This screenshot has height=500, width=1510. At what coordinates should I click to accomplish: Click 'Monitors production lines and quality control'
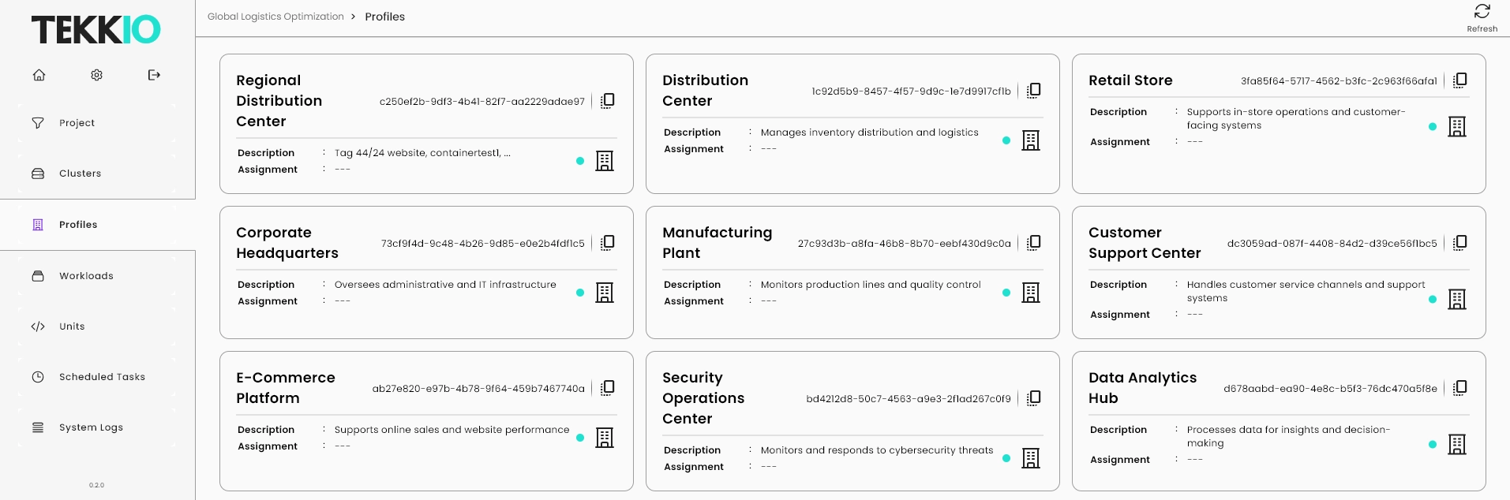pos(871,285)
